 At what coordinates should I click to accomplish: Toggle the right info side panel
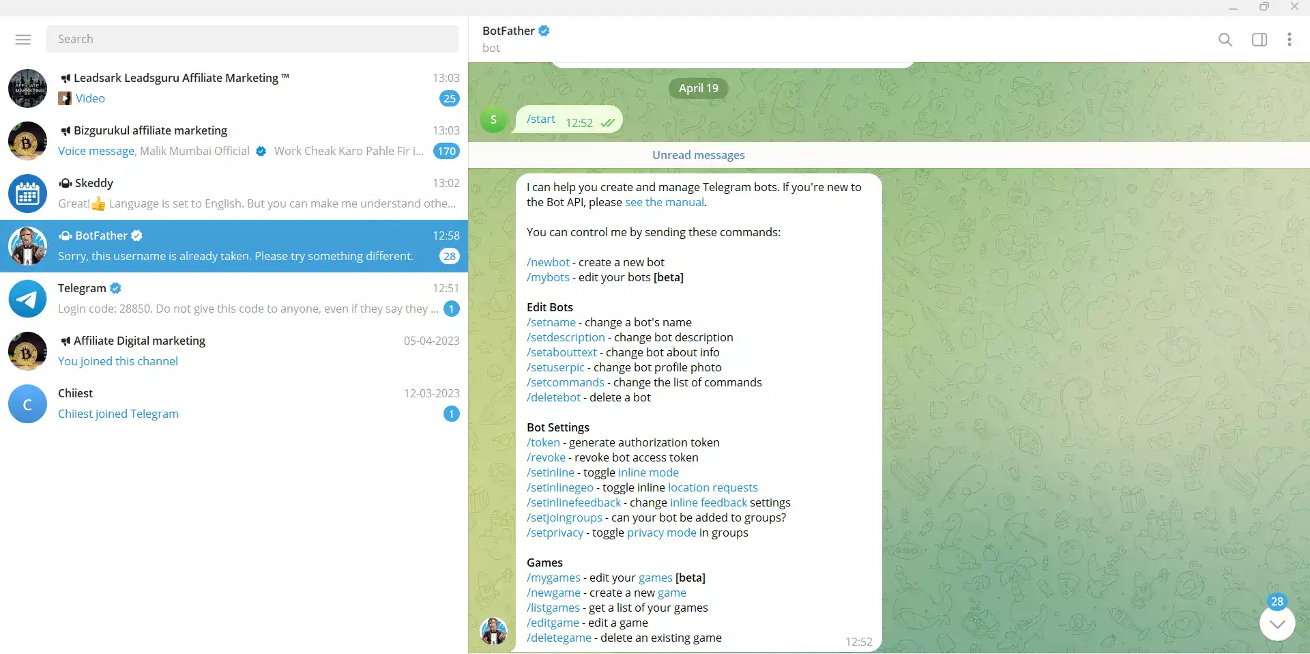point(1260,40)
